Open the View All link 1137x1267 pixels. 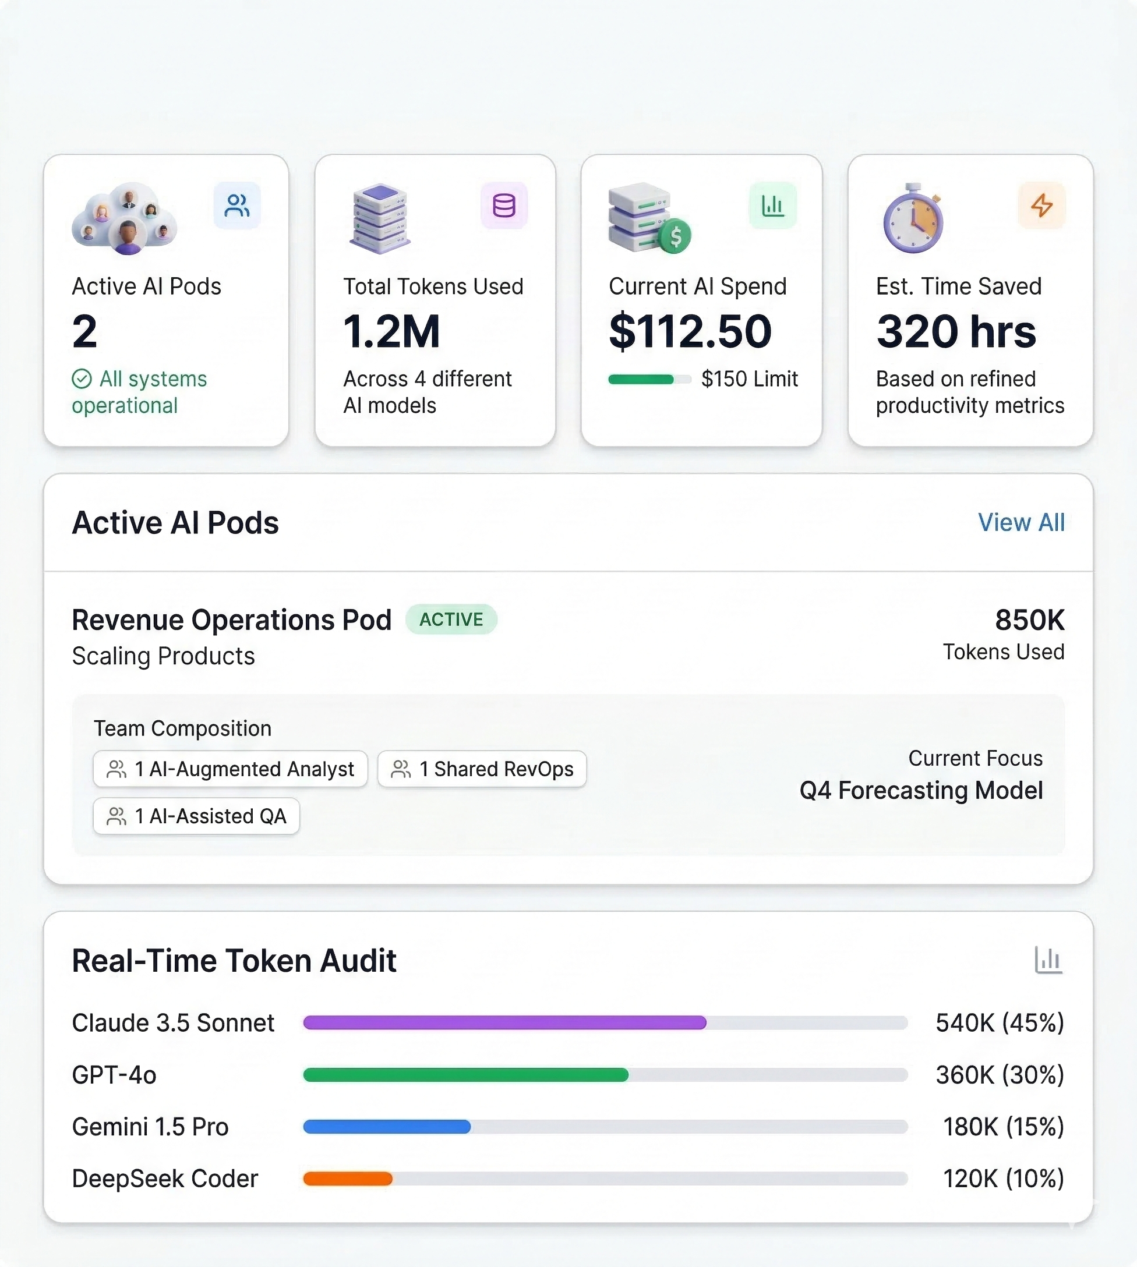1021,523
